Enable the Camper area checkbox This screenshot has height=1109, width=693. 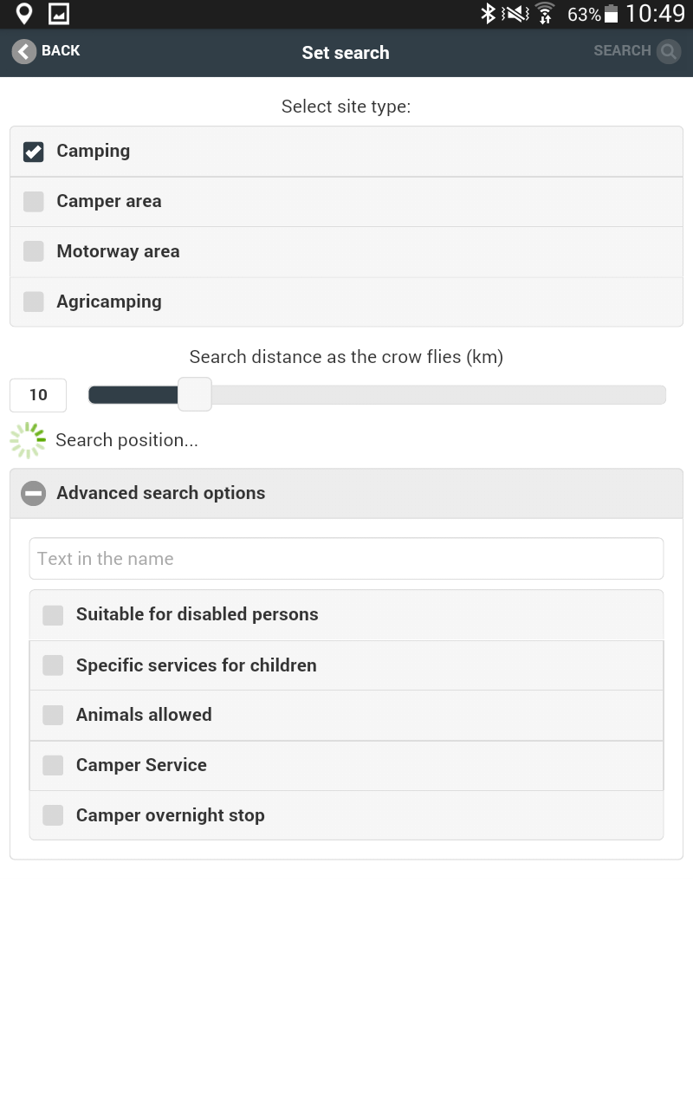[34, 202]
